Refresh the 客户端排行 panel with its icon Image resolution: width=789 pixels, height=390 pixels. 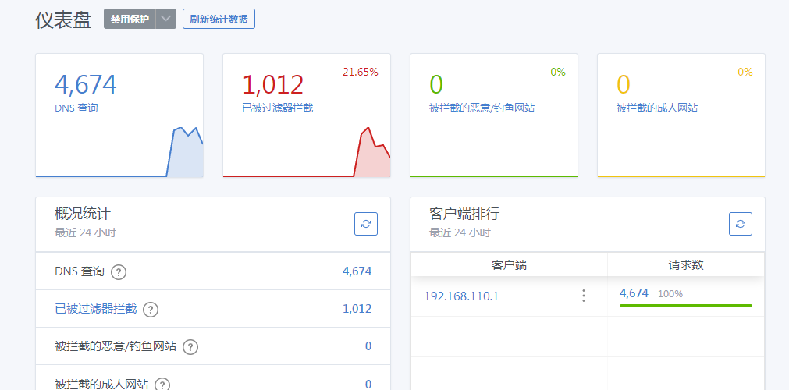click(740, 224)
